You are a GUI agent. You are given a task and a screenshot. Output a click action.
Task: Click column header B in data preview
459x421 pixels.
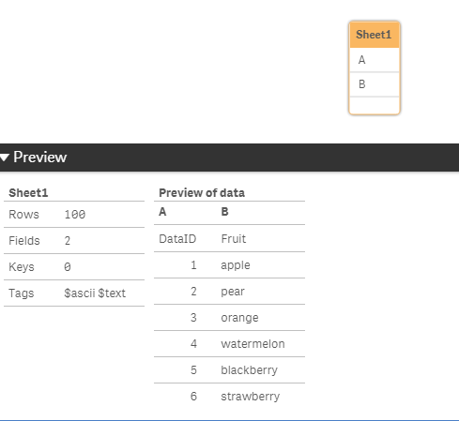click(224, 212)
